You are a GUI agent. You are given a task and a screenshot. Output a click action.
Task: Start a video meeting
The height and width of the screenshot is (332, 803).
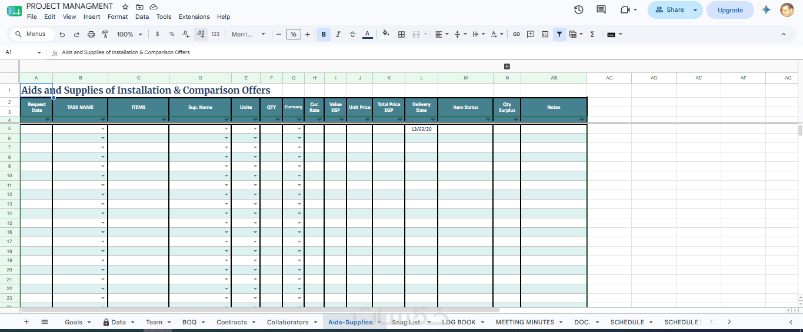pos(629,10)
